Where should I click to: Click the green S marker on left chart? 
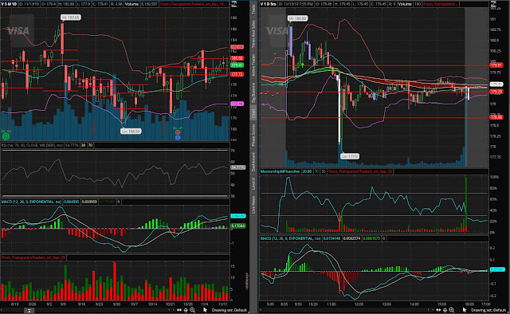pyautogui.click(x=6, y=136)
